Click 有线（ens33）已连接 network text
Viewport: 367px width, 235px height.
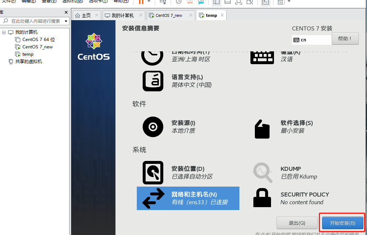pyautogui.click(x=200, y=202)
